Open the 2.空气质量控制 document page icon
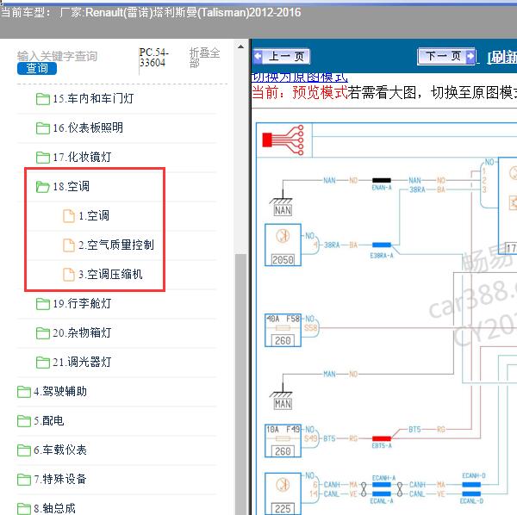517x515 pixels. pos(69,245)
